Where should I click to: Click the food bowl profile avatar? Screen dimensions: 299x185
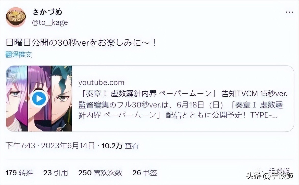click(x=16, y=17)
